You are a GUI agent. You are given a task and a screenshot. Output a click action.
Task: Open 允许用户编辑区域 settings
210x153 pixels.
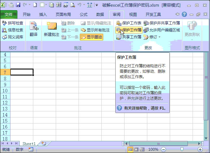pyautogui.click(x=162, y=30)
